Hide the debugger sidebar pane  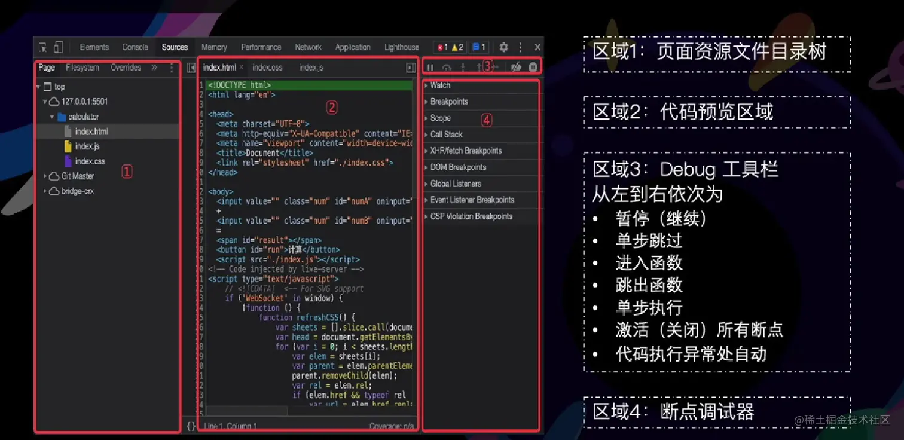coord(411,68)
